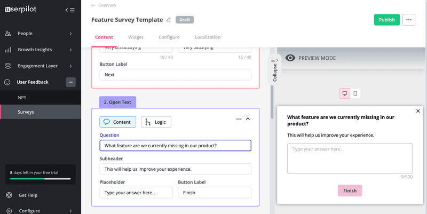This screenshot has height=214, width=427.
Task: Collapse the Open Text question card
Action: point(248,119)
